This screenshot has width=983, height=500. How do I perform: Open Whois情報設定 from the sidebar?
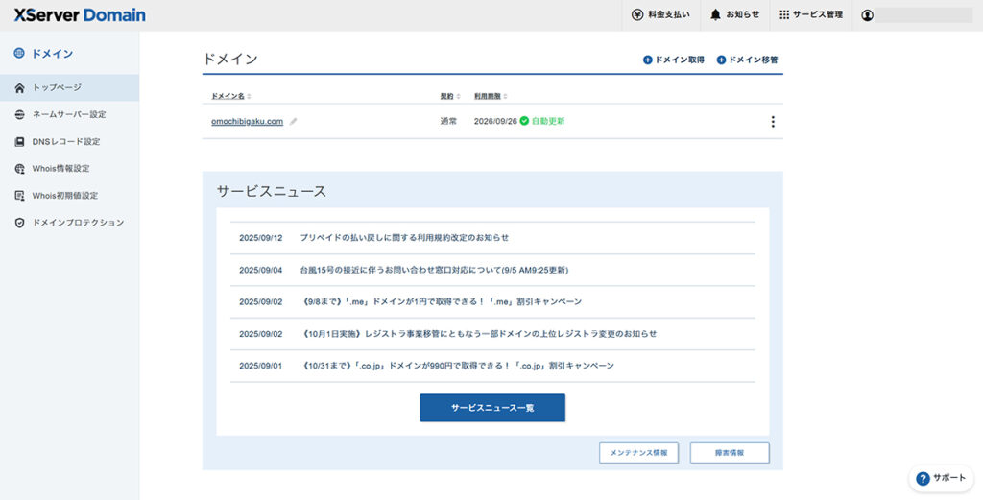60,168
